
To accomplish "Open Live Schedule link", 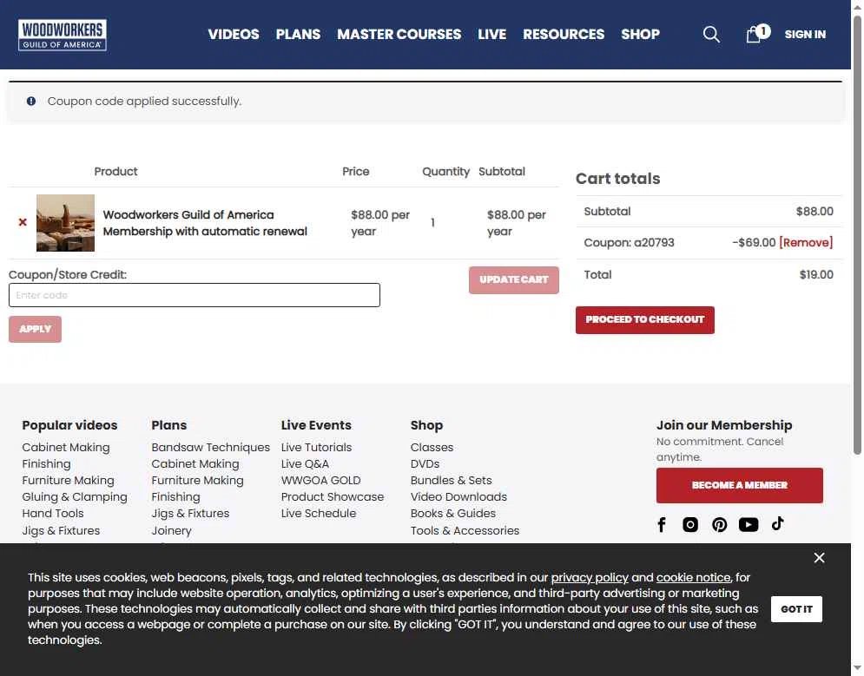I will [319, 513].
